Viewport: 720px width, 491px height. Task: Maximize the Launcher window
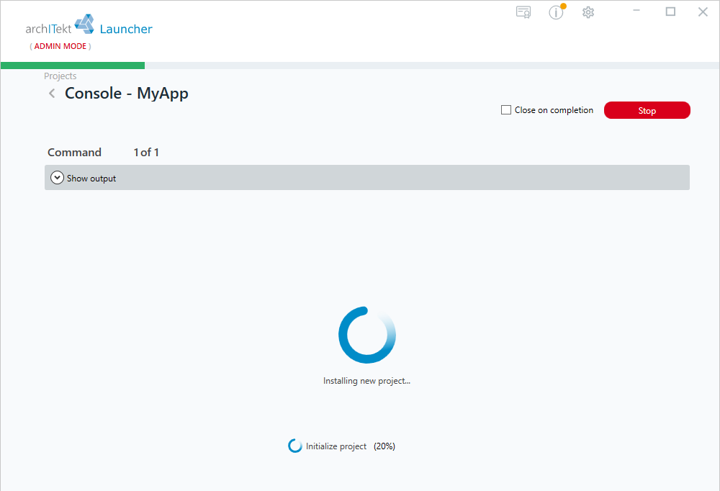(x=670, y=12)
